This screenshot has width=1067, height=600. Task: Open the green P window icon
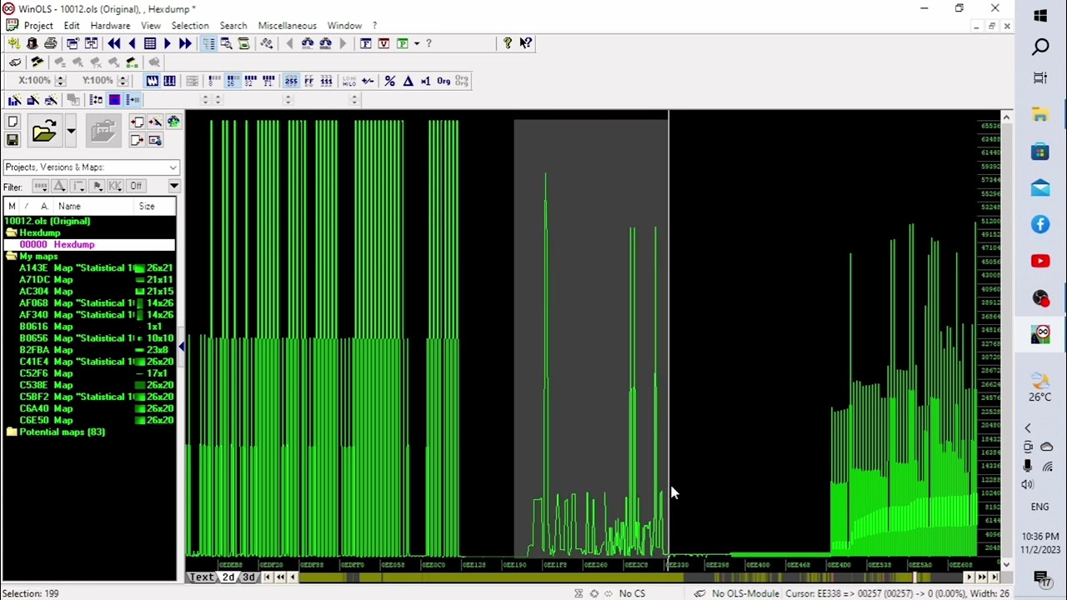(402, 43)
